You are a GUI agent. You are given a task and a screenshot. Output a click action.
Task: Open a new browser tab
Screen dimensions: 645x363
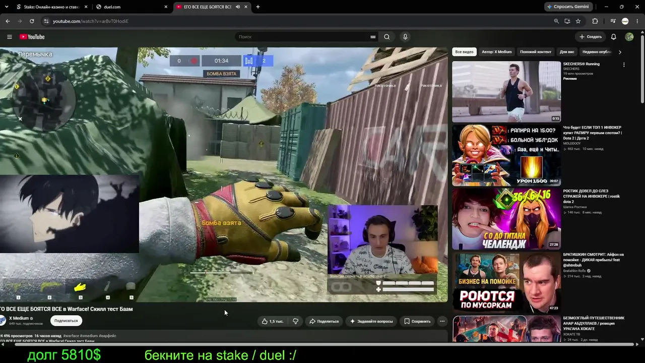coord(258,7)
